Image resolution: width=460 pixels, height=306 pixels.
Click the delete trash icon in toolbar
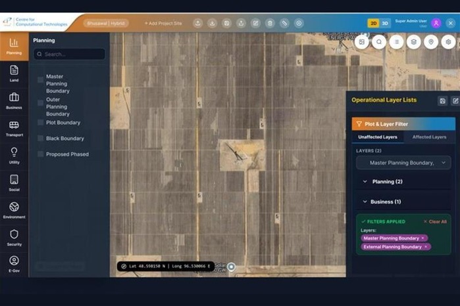click(270, 23)
